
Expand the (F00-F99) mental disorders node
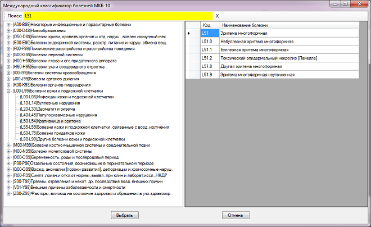pos(8,49)
